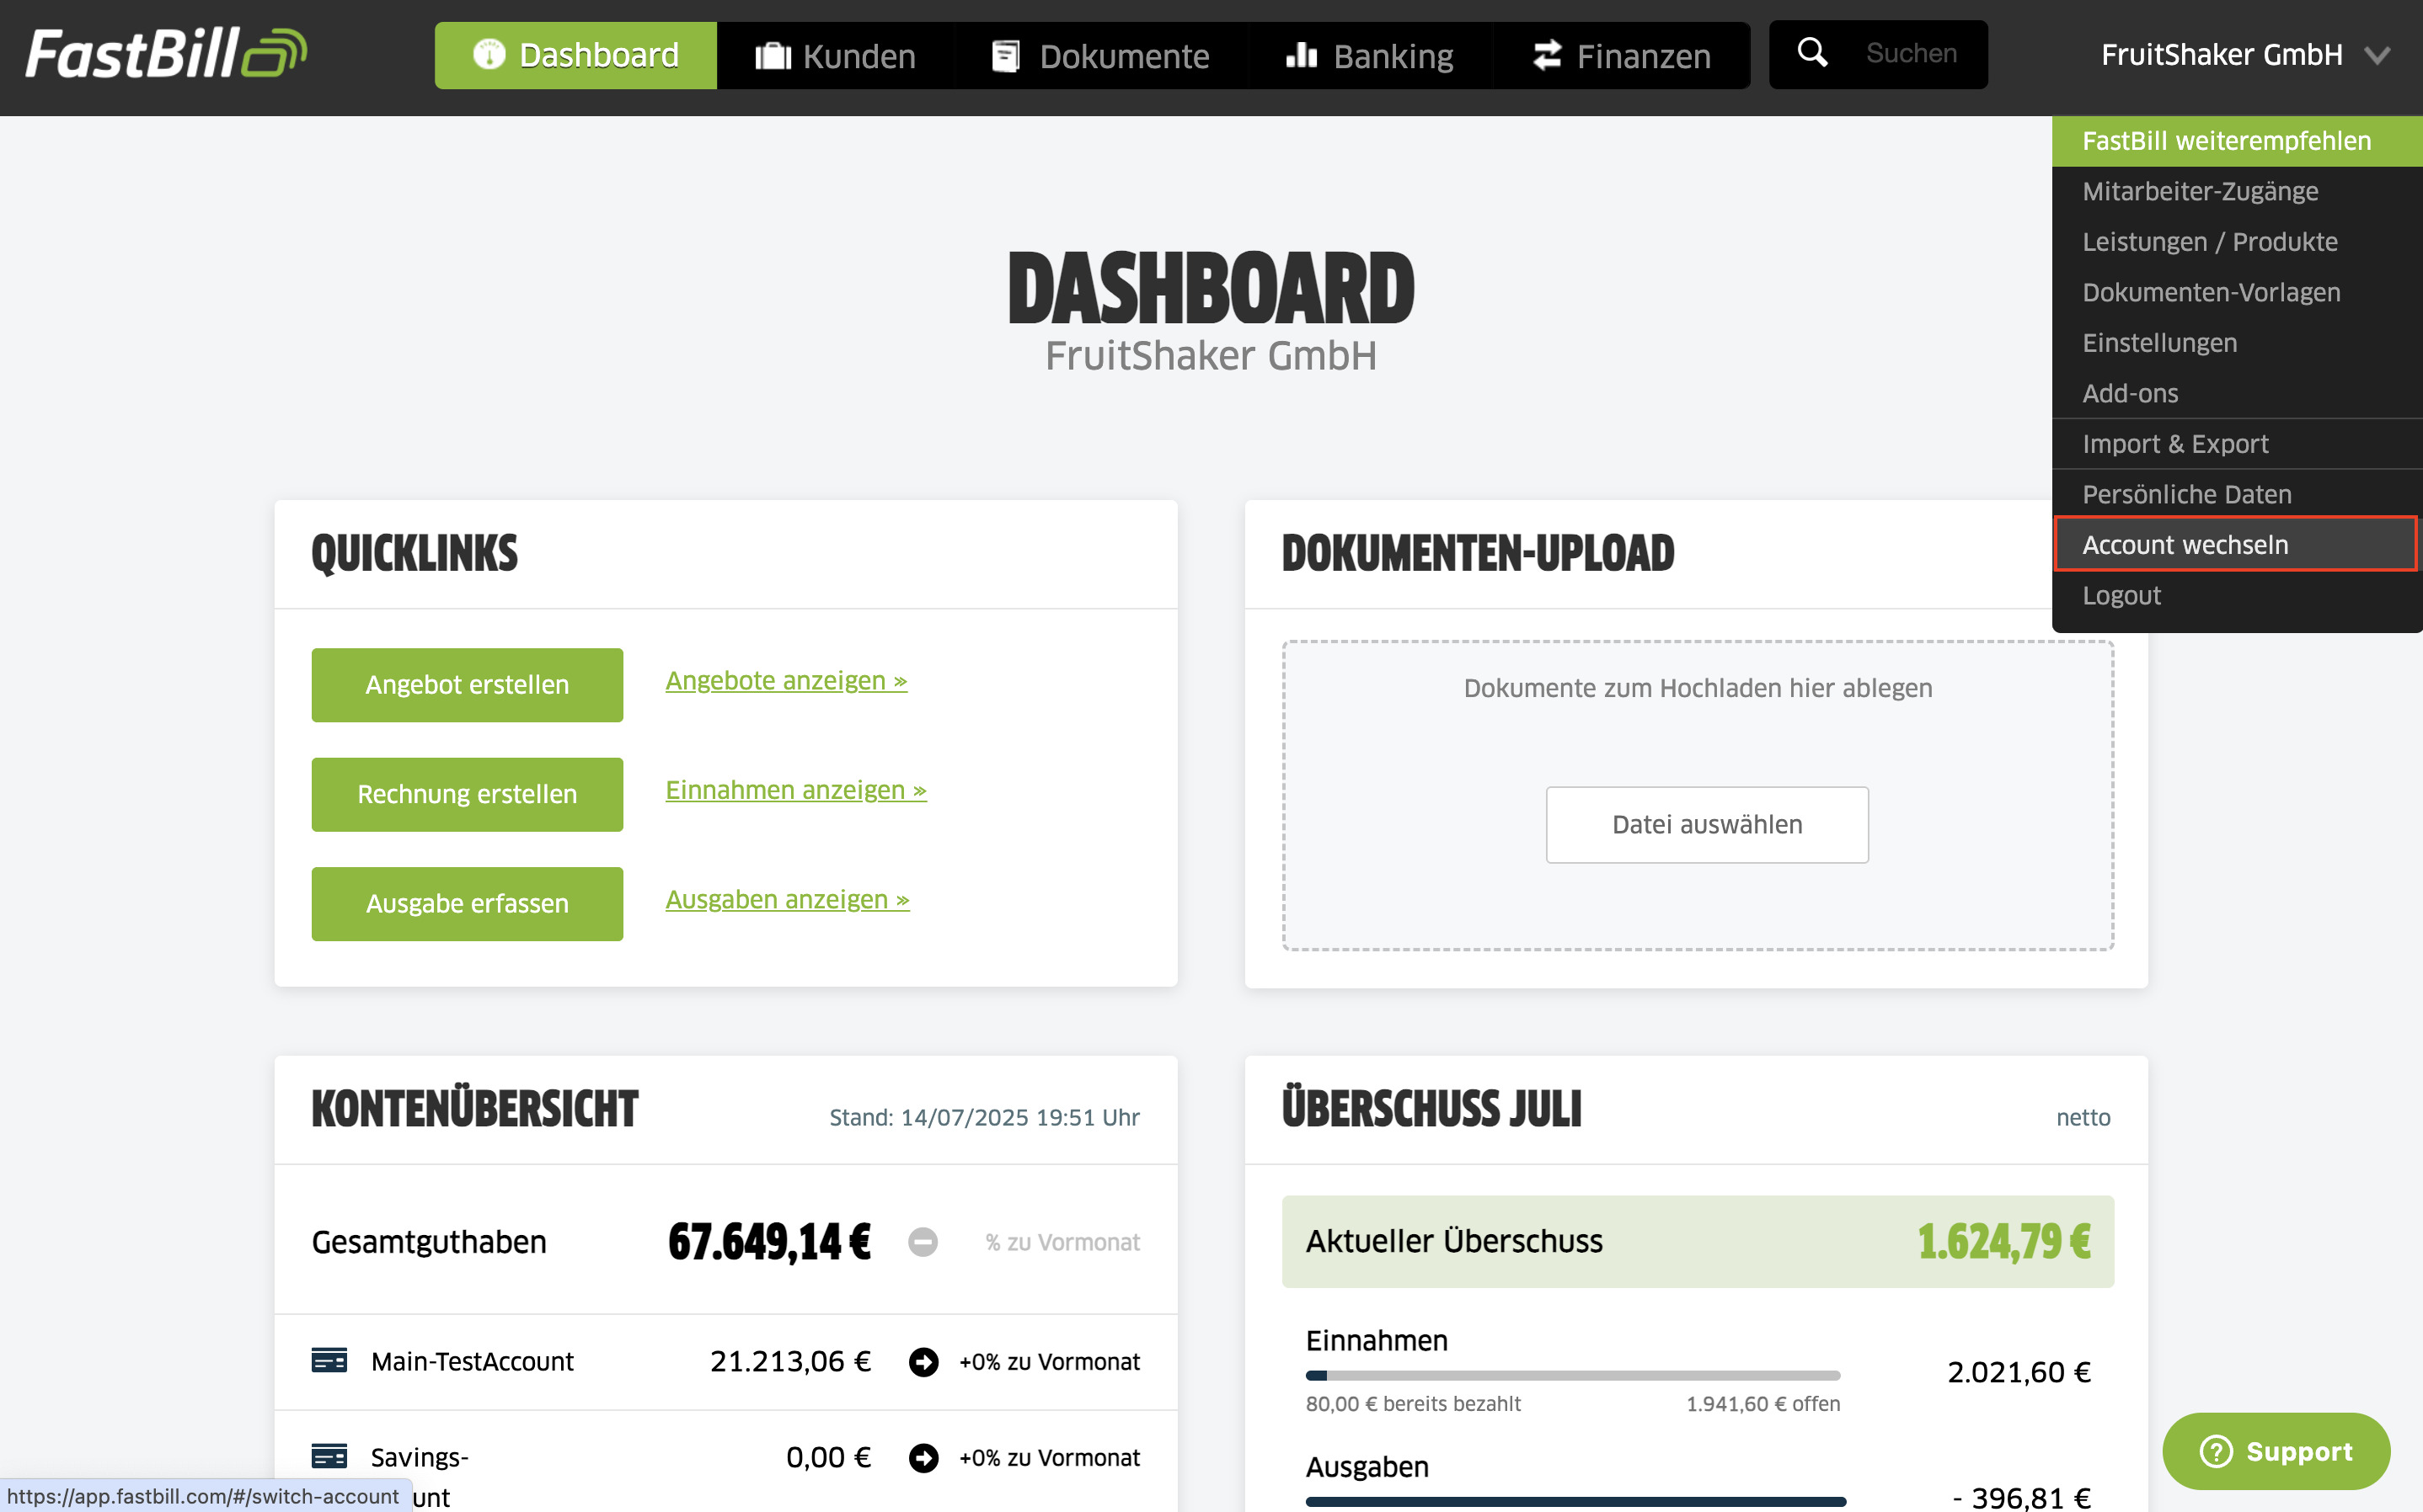The width and height of the screenshot is (2423, 1512).
Task: Open the Finanzen tab
Action: point(1622,56)
